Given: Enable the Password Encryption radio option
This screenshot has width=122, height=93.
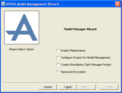Looking at the screenshot, I should 58,72.
